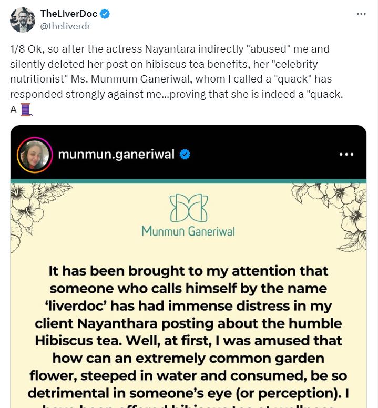Click munmun.ganeriwal's circular avatar
The height and width of the screenshot is (408, 378).
(34, 155)
